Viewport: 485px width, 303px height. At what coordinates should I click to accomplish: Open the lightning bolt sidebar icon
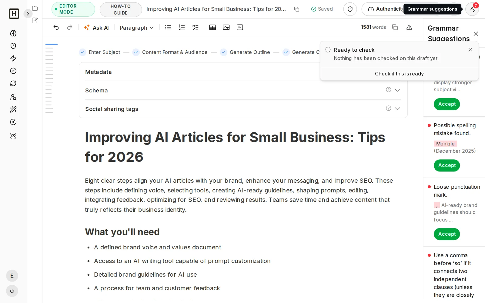click(13, 58)
